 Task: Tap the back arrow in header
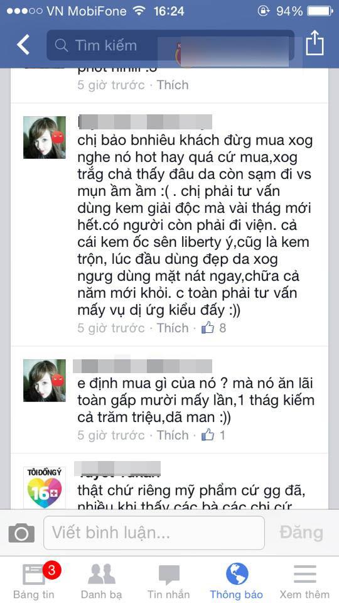[x=23, y=45]
